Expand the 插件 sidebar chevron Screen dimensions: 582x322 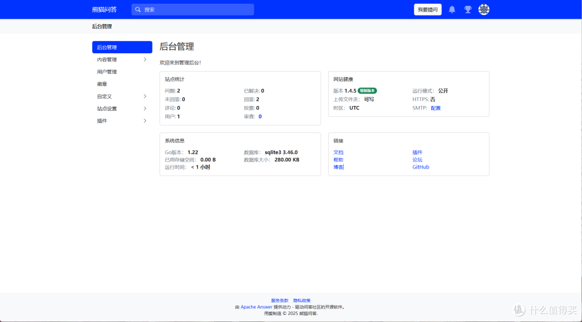click(x=145, y=121)
